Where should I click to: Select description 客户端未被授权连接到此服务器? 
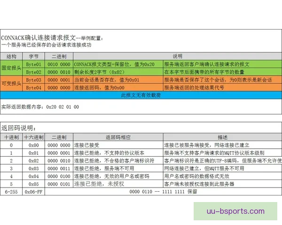(x=223, y=184)
